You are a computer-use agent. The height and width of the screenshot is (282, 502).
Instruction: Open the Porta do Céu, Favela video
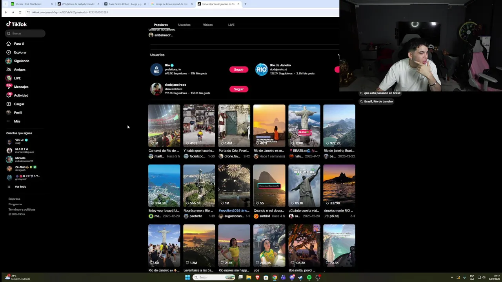(x=234, y=126)
